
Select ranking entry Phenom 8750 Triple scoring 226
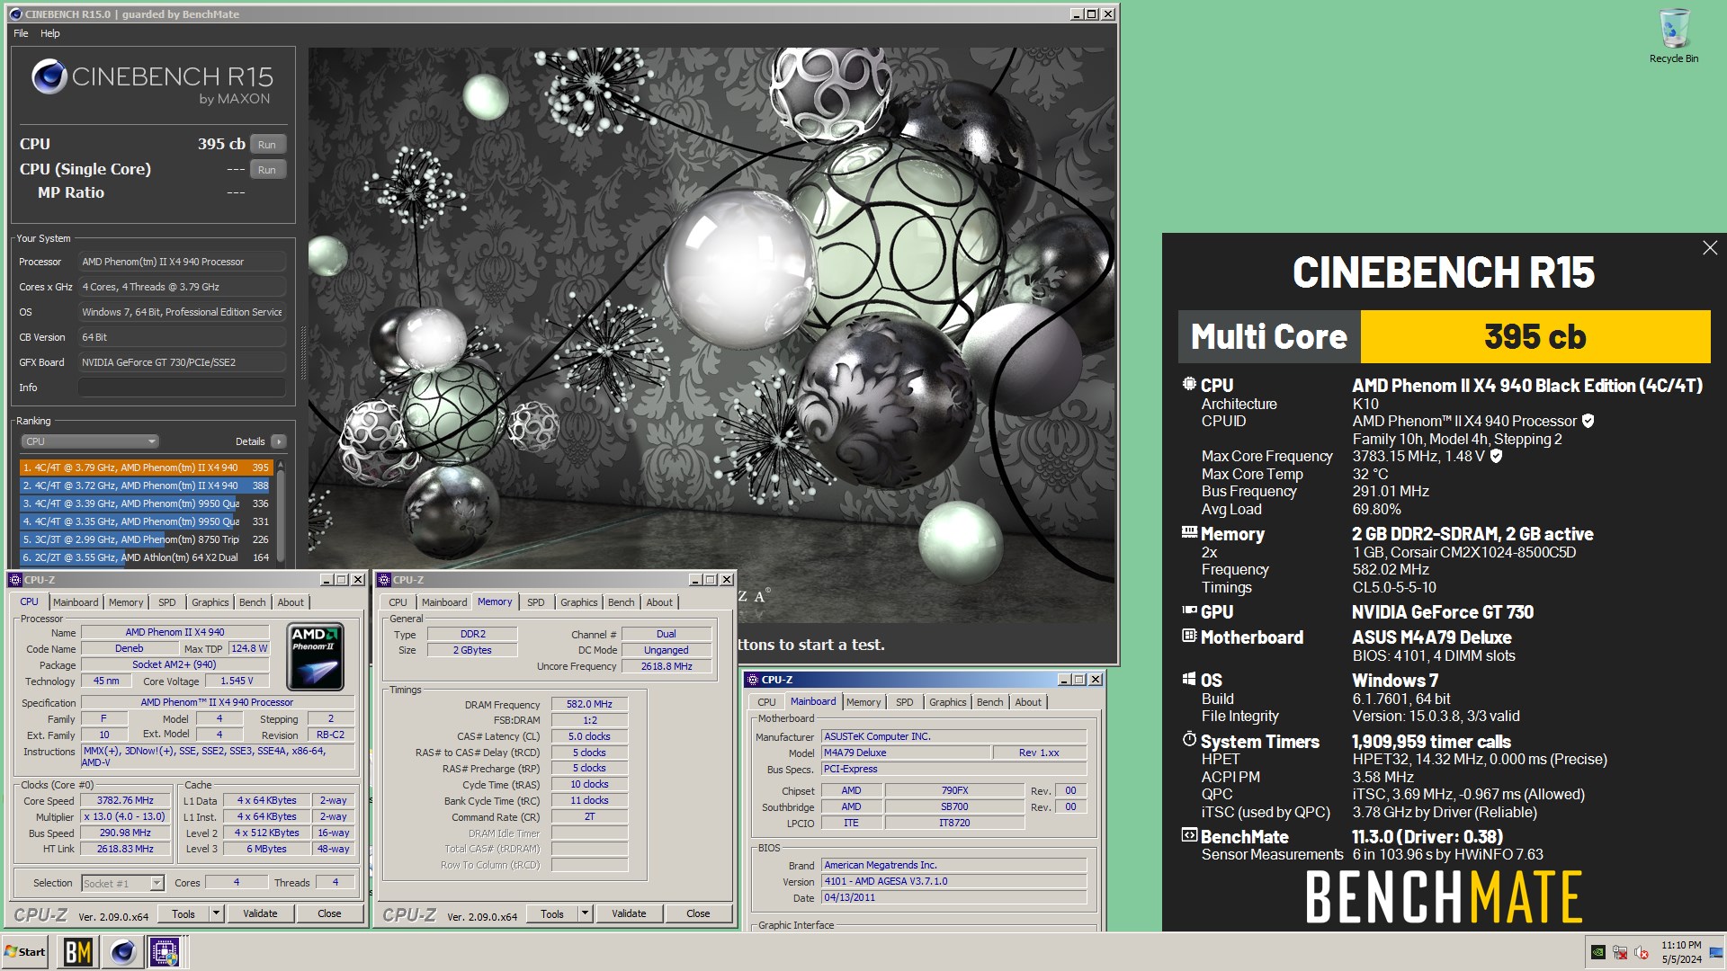[x=146, y=539]
